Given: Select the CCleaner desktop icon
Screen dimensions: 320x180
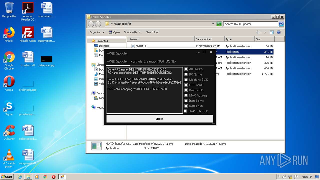Looking at the screenshot, I should (9, 132).
